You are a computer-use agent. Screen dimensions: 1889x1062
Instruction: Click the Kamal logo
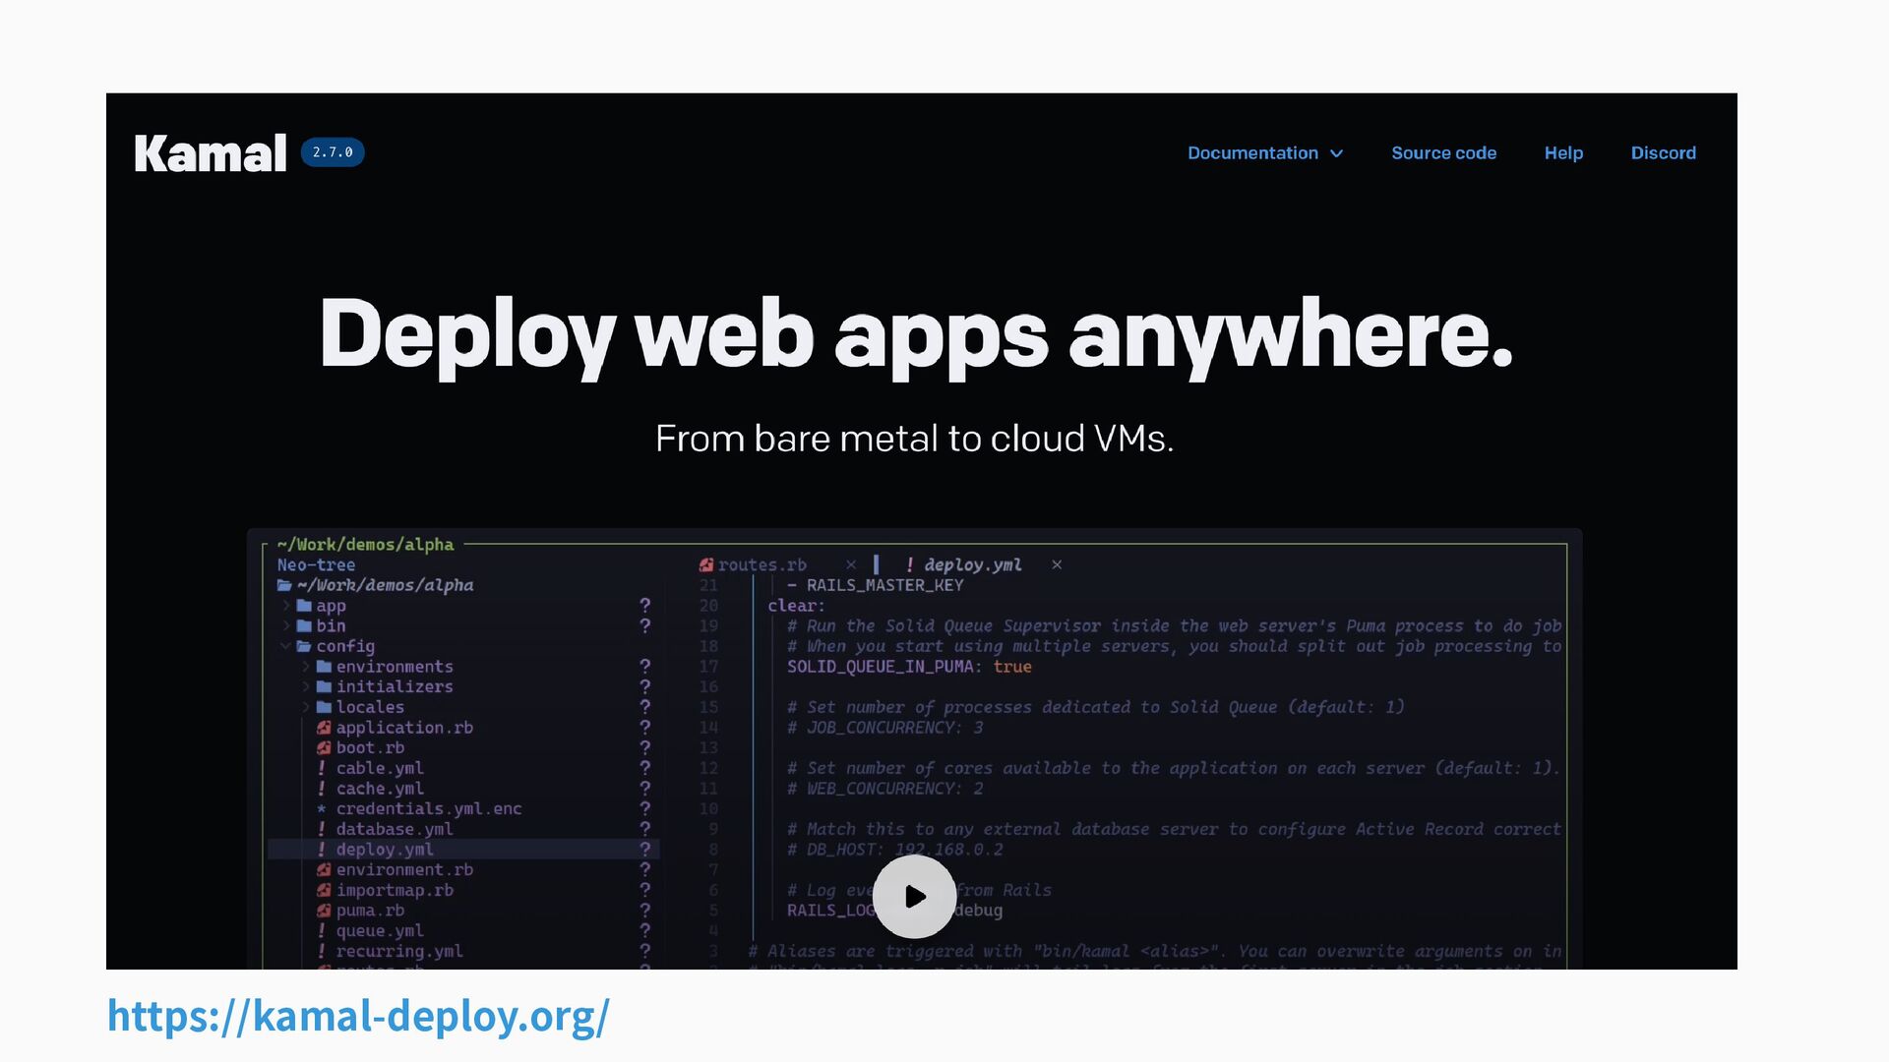210,153
